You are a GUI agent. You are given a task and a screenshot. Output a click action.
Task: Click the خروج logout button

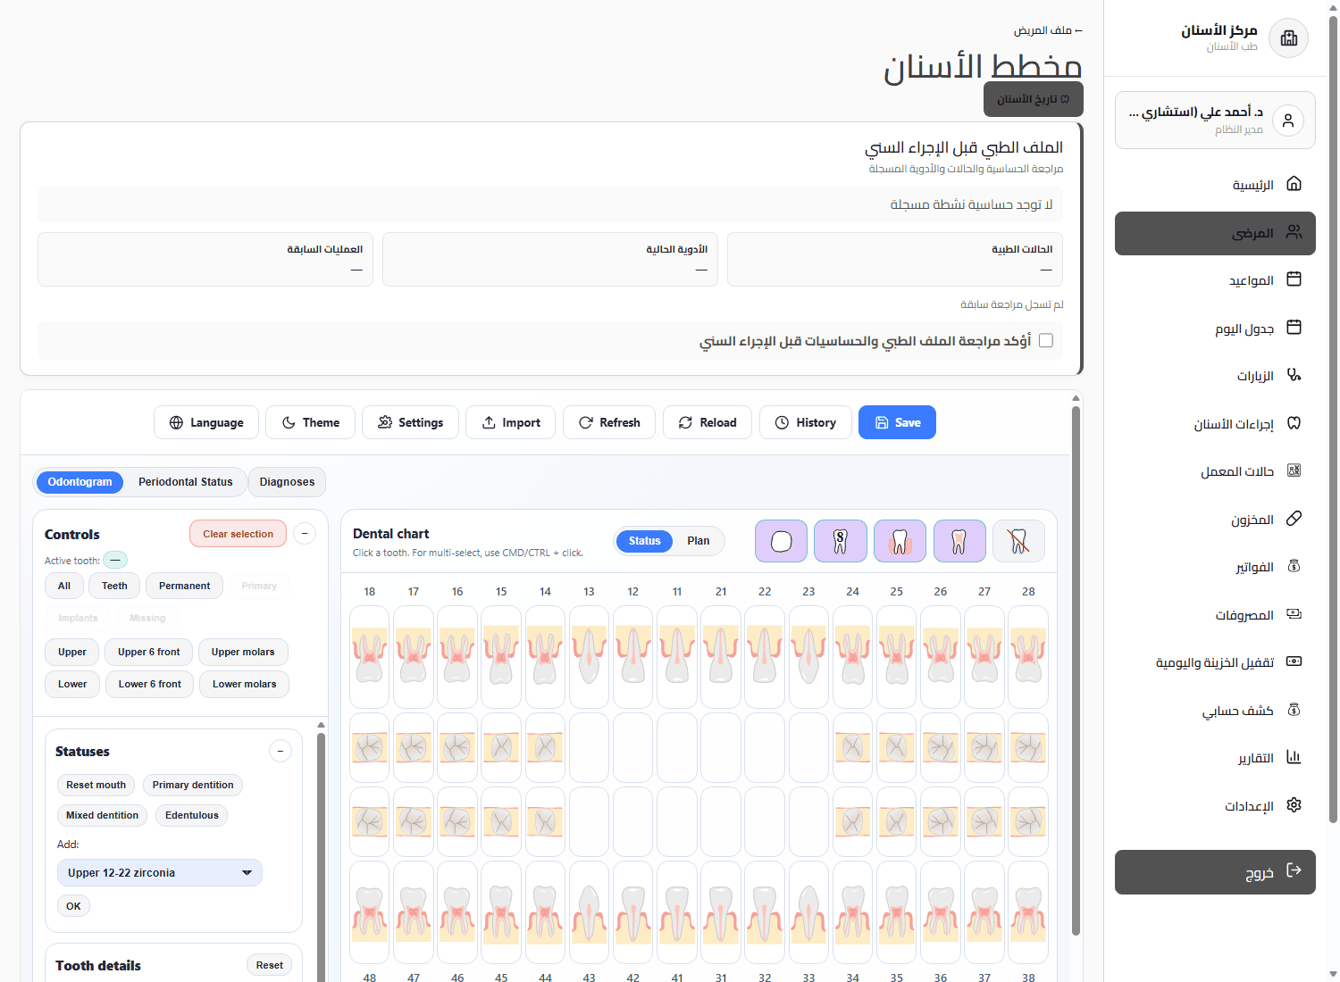(1215, 872)
